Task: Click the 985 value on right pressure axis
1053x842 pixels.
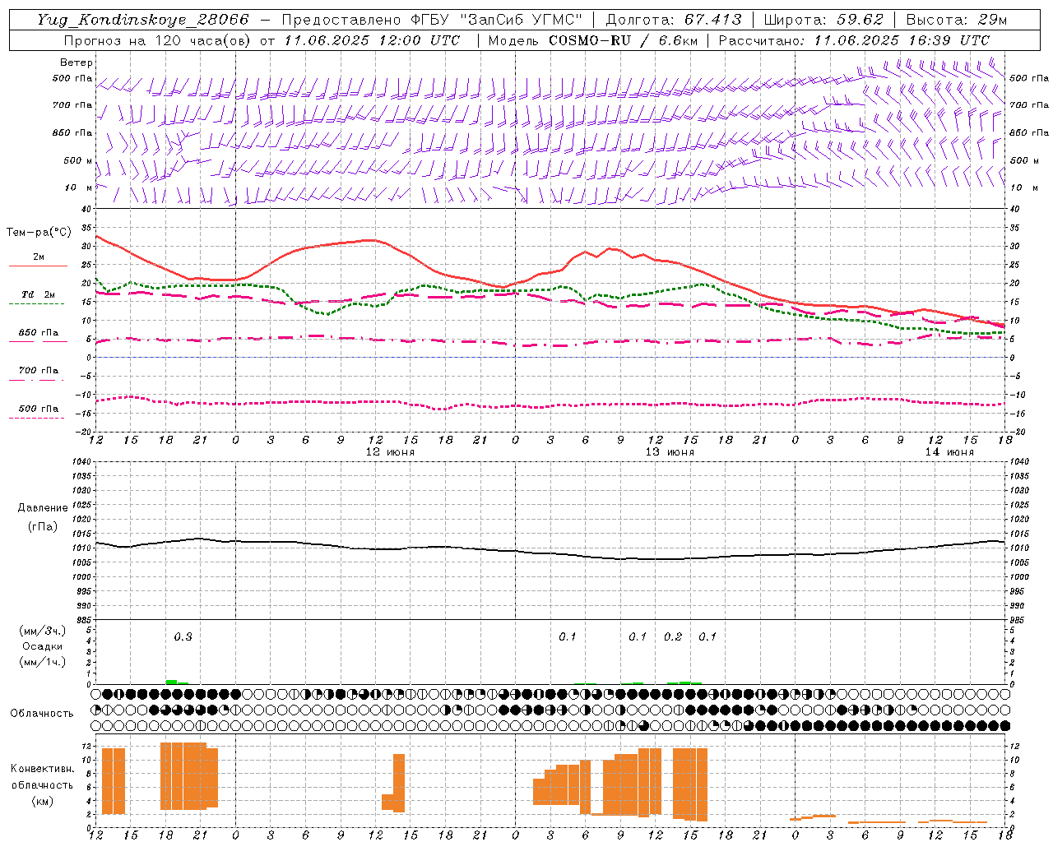Action: (1018, 620)
